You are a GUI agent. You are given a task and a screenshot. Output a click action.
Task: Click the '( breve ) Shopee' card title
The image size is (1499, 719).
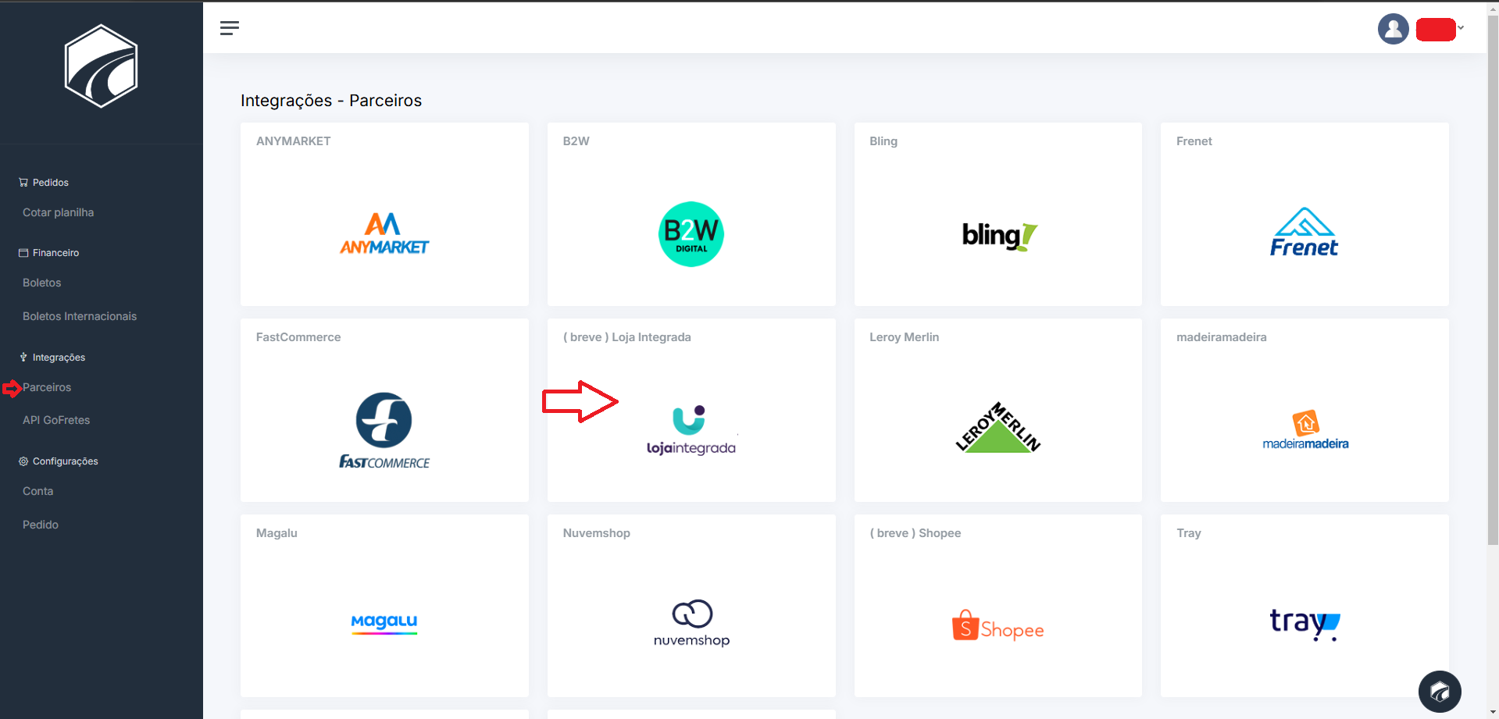click(915, 533)
